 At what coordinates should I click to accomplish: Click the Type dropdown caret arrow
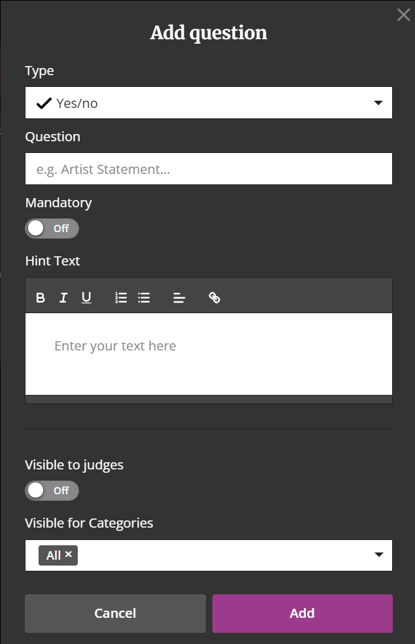coord(378,103)
